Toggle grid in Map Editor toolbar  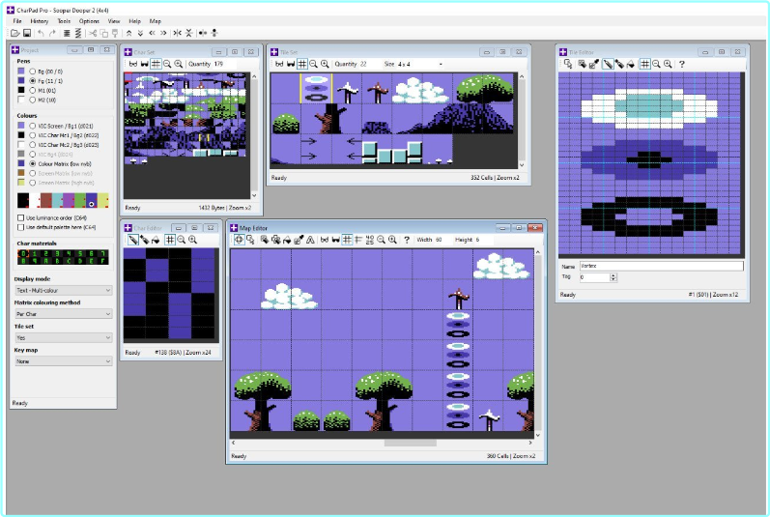point(347,240)
